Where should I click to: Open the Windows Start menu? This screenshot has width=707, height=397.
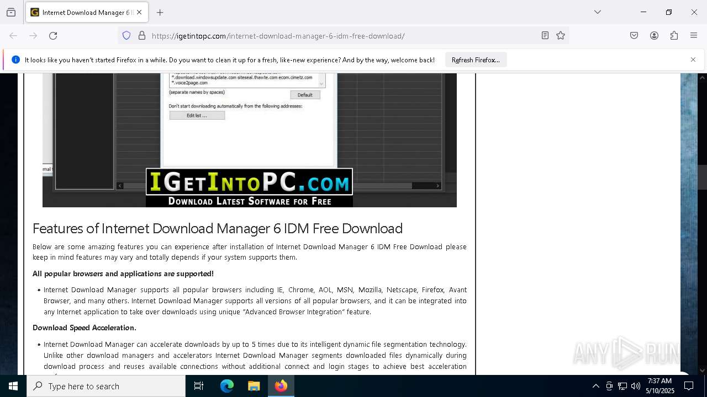click(x=13, y=386)
